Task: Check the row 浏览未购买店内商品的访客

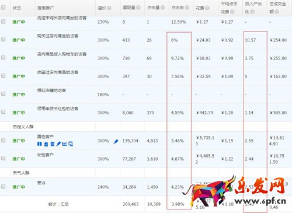Action: pyautogui.click(x=4, y=22)
